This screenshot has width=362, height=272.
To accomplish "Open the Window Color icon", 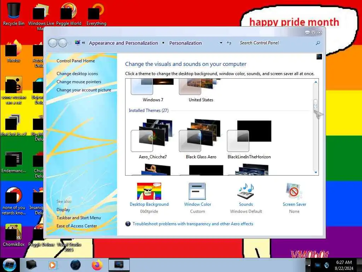I will (197, 191).
